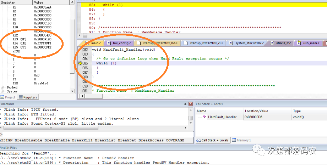
Task: Click the file icon on usb_mem.c tab
Action: (x=299, y=43)
